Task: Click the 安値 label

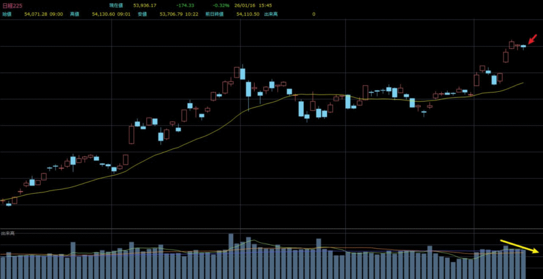Action: [x=142, y=14]
